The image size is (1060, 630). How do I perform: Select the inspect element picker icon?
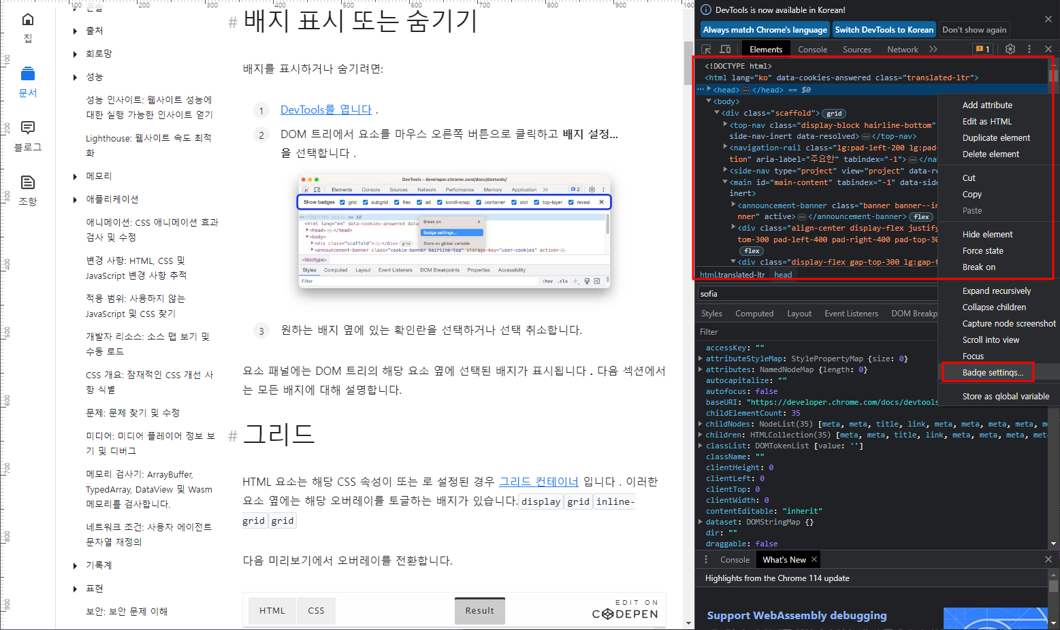pyautogui.click(x=706, y=49)
